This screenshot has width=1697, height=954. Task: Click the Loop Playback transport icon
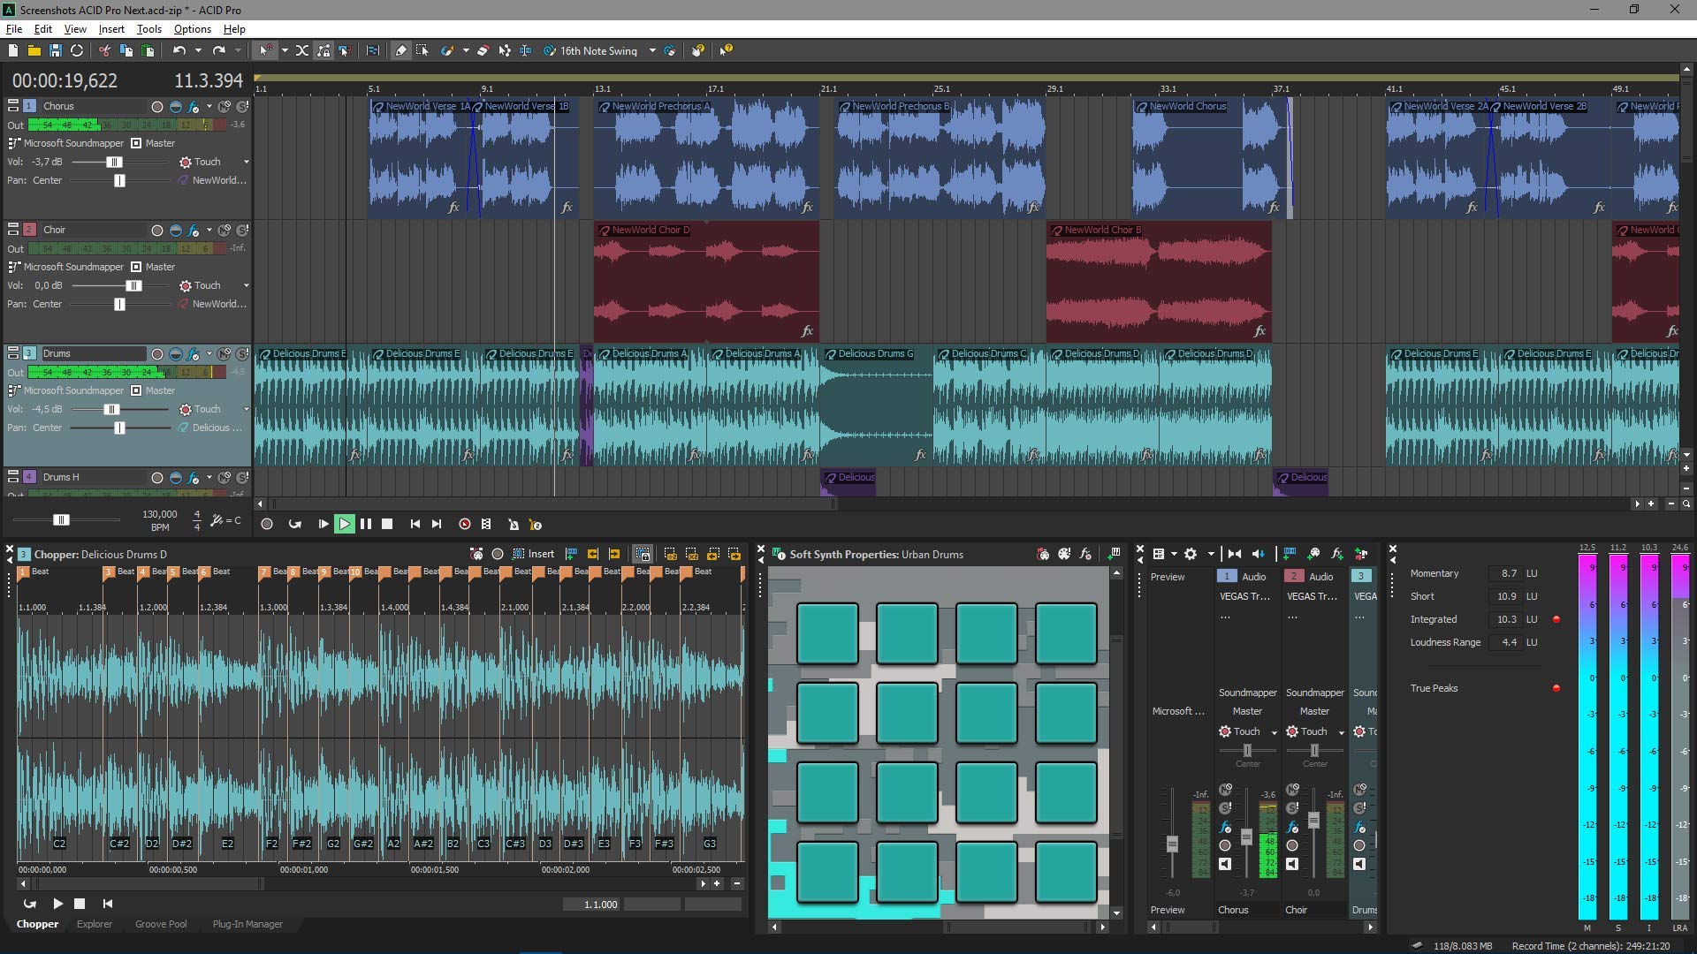point(295,524)
